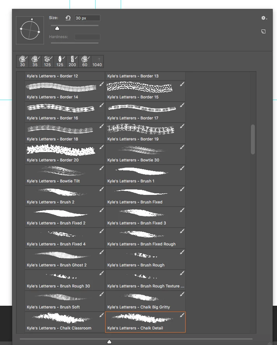Screen dimensions: 277x345
Task: Select Kyle's Letterers - Border 13 brush
Action: click(x=145, y=76)
